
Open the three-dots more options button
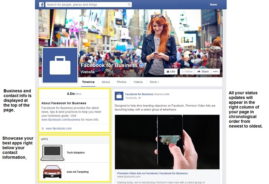[x=215, y=71]
